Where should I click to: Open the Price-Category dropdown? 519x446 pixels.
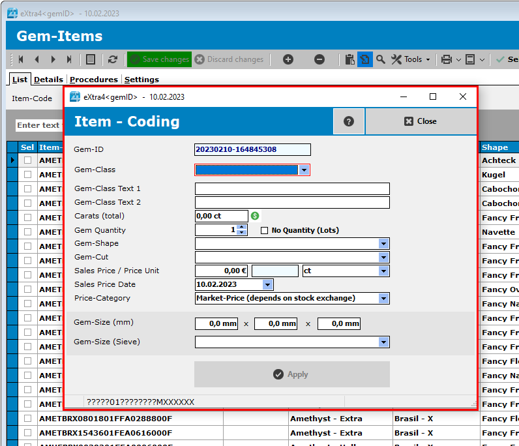pyautogui.click(x=383, y=299)
